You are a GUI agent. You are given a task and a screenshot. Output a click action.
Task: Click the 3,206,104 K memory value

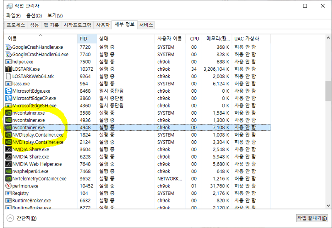(216, 69)
